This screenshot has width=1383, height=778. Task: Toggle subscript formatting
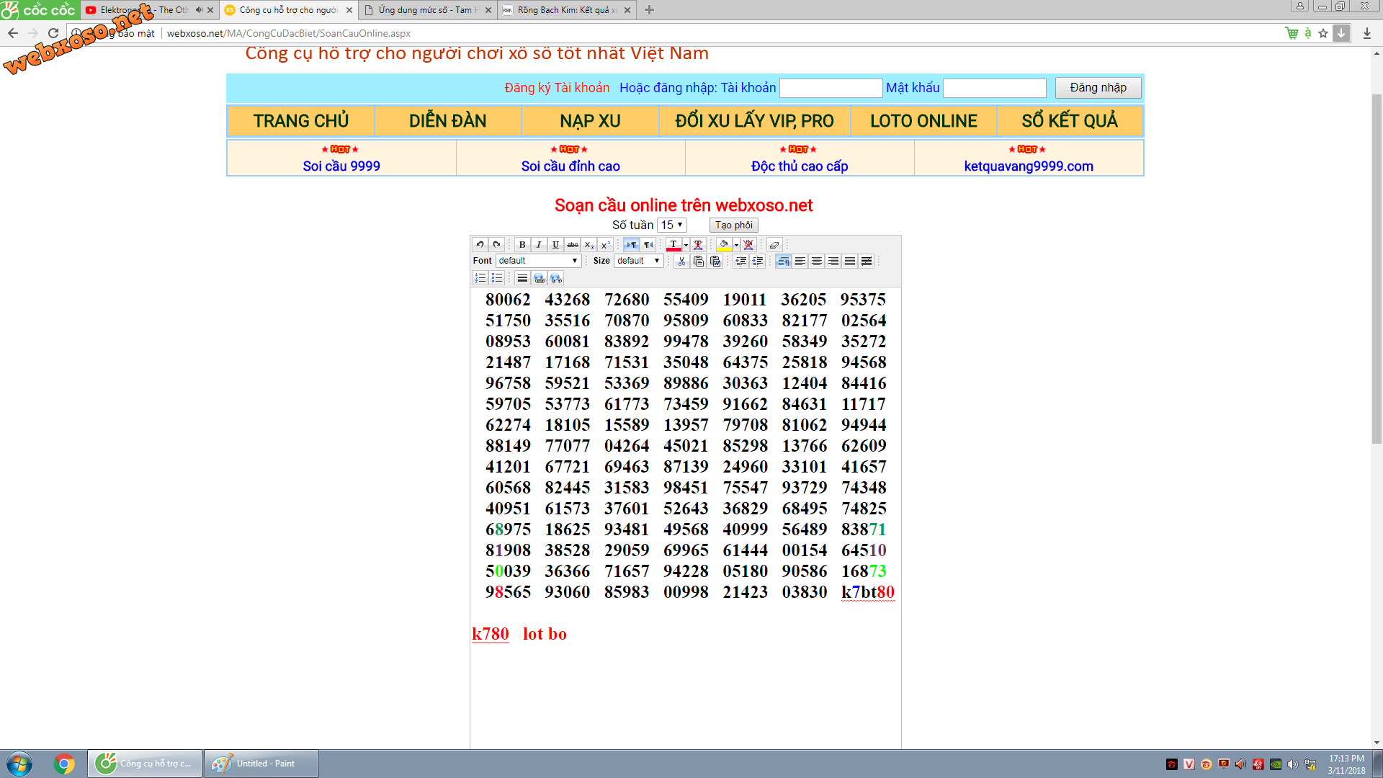589,245
